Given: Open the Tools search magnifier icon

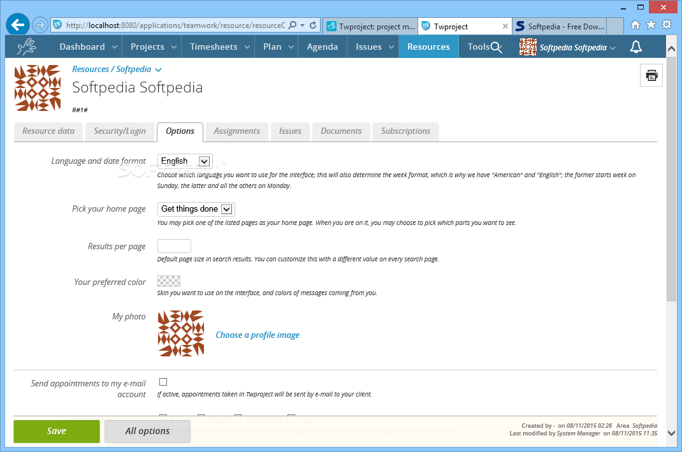Looking at the screenshot, I should pyautogui.click(x=497, y=47).
